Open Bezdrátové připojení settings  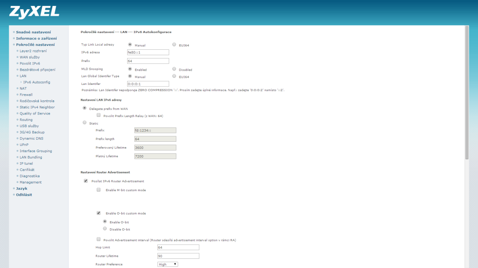(x=38, y=69)
